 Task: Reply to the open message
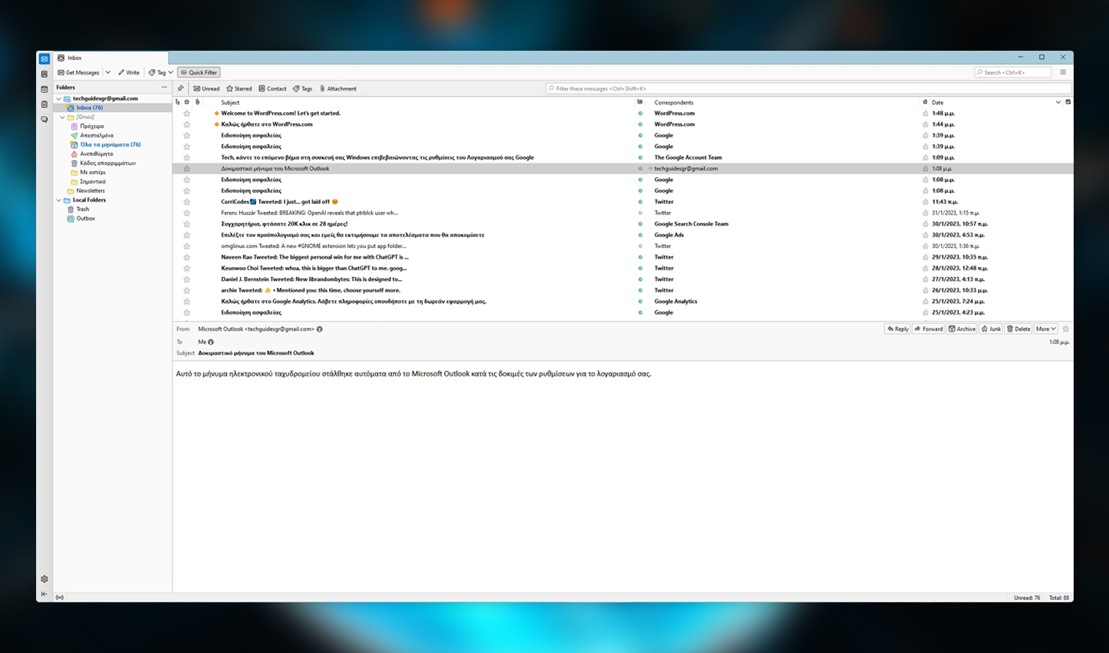point(897,329)
